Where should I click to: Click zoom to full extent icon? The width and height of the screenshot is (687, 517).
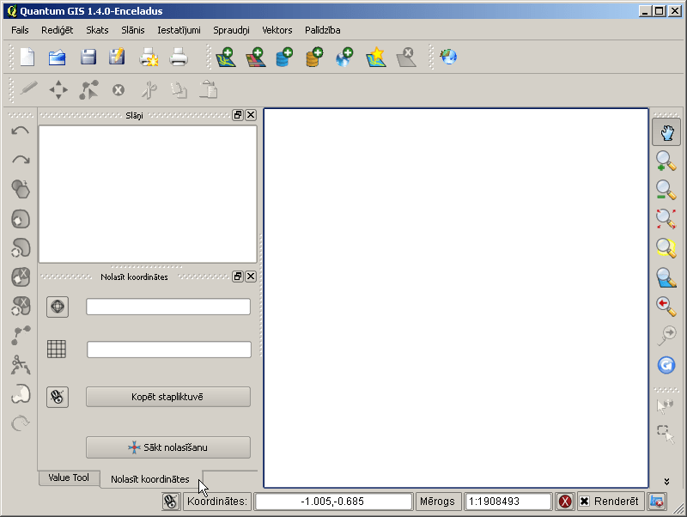[666, 219]
